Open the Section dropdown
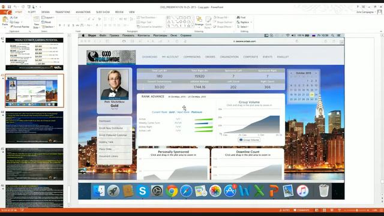This screenshot has height=216, width=384. (x=48, y=26)
